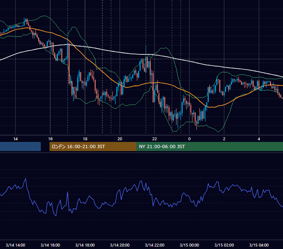Click the hour 20 axis label

tap(120, 139)
